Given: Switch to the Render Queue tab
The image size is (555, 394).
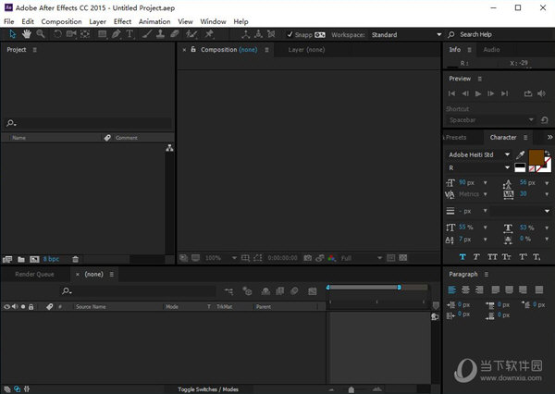Looking at the screenshot, I should 35,274.
